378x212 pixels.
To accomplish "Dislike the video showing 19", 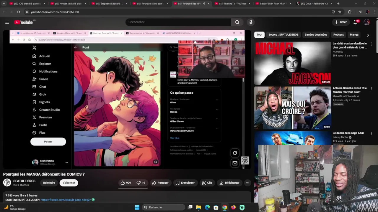I will [141, 183].
